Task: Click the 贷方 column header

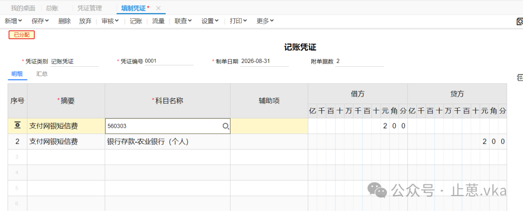Action: point(457,94)
